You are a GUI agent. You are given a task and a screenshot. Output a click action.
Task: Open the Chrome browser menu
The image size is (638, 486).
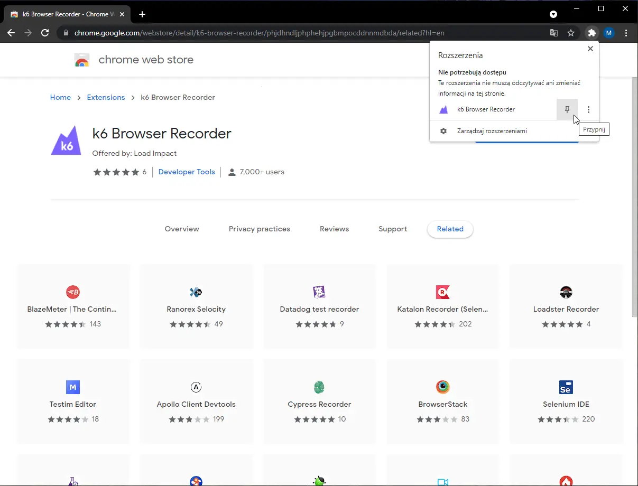(x=626, y=33)
